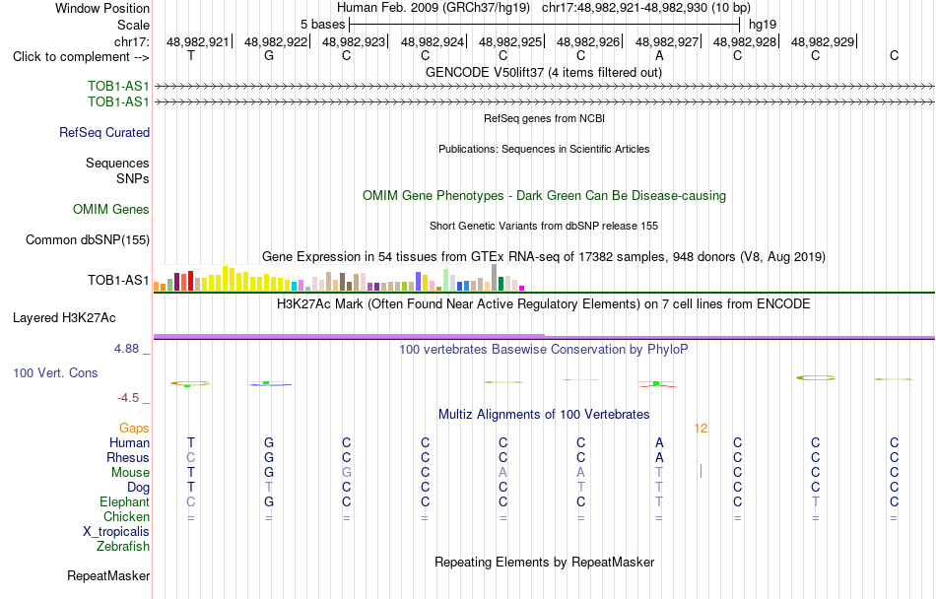Click the Multiz Alignments of 100 Vertebrates title
This screenshot has width=936, height=599.
point(544,414)
